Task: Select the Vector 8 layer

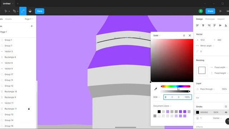Action: [x=9, y=63]
